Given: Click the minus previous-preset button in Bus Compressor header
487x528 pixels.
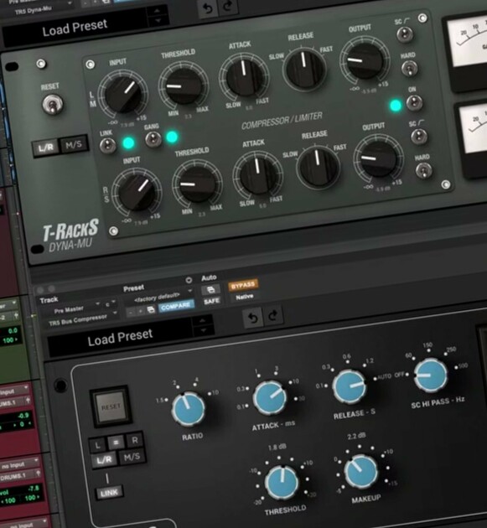Looking at the screenshot, I should tap(130, 312).
